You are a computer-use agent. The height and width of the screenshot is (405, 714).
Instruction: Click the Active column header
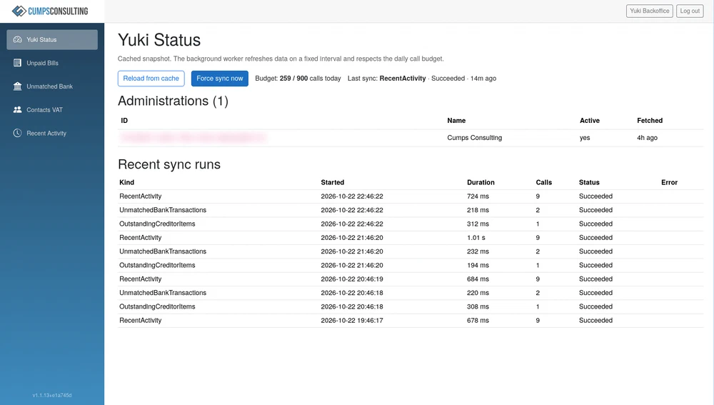[x=590, y=121]
